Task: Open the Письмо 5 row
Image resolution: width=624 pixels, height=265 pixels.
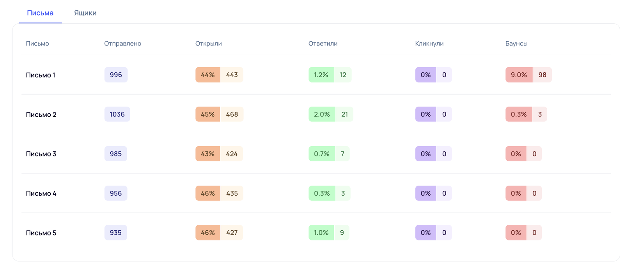Action: (41, 233)
